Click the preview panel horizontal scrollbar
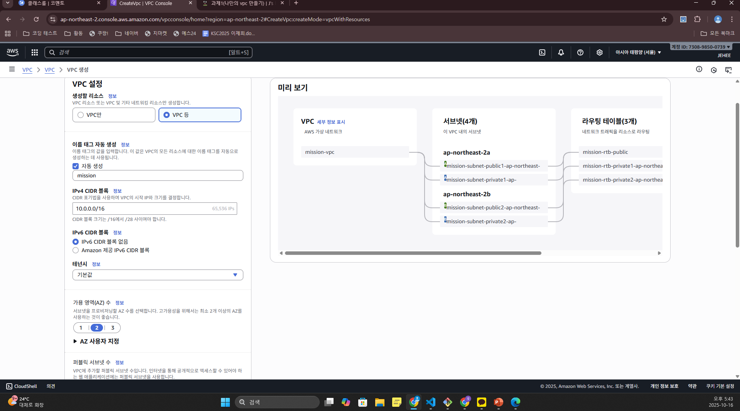The image size is (740, 411). (x=413, y=253)
